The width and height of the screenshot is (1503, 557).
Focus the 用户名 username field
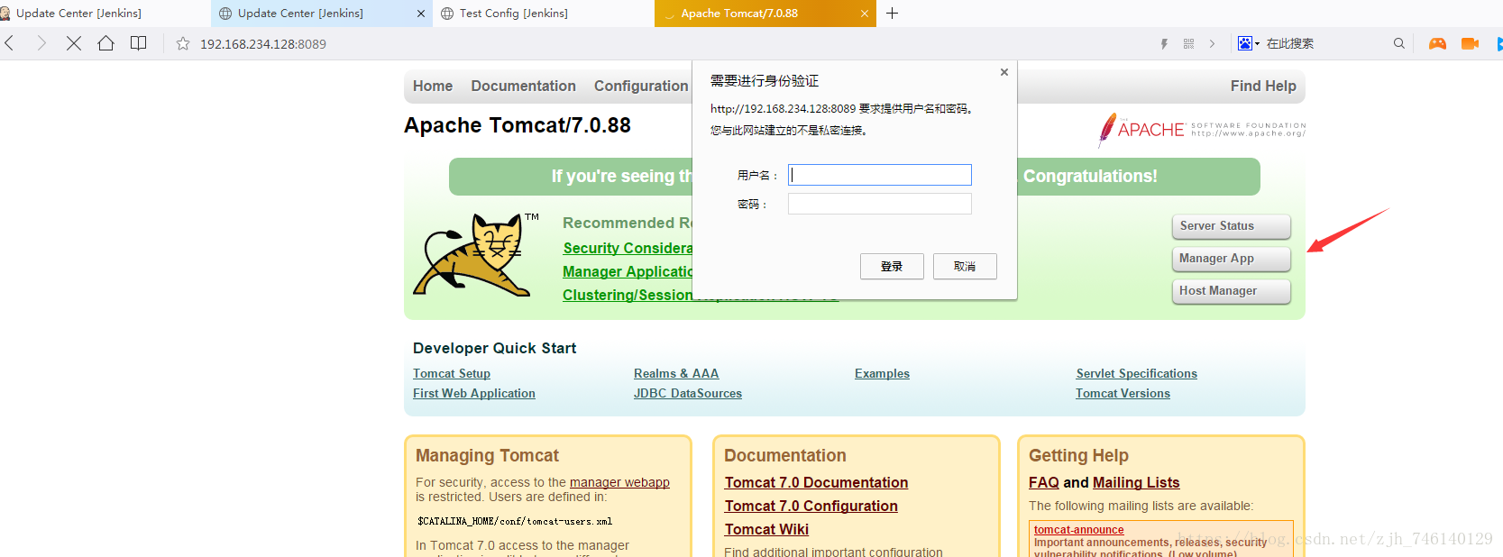(x=880, y=175)
